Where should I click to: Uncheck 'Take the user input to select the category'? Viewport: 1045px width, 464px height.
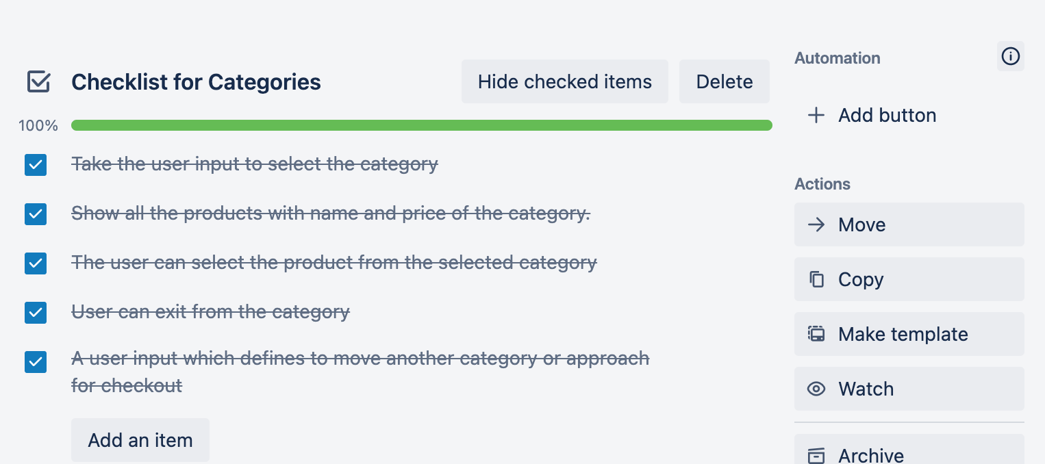(36, 165)
